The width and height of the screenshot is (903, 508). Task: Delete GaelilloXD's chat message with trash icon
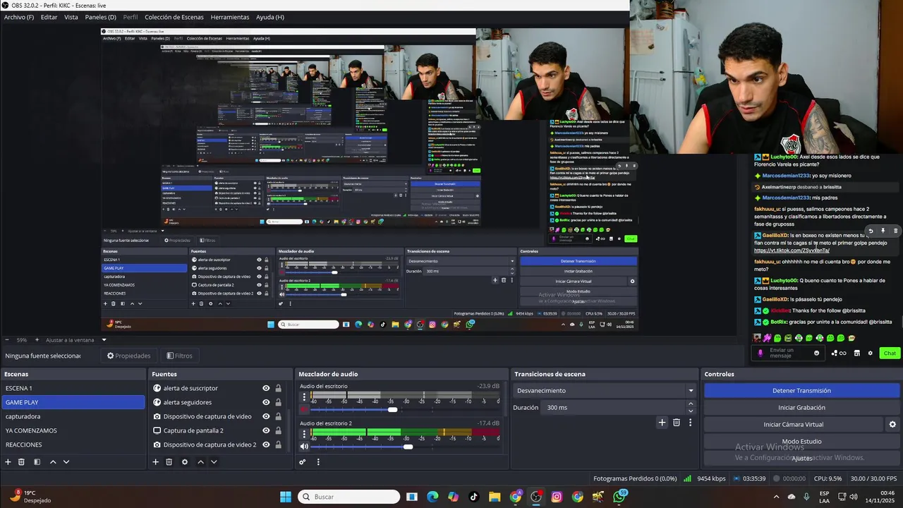(896, 231)
